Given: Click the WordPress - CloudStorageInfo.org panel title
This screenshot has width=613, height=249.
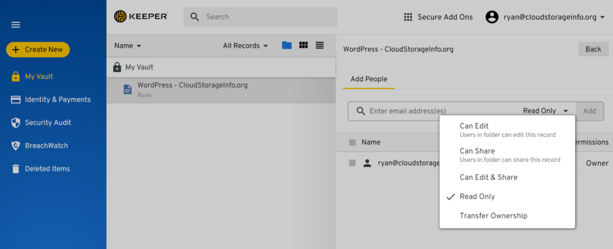Looking at the screenshot, I should 398,50.
